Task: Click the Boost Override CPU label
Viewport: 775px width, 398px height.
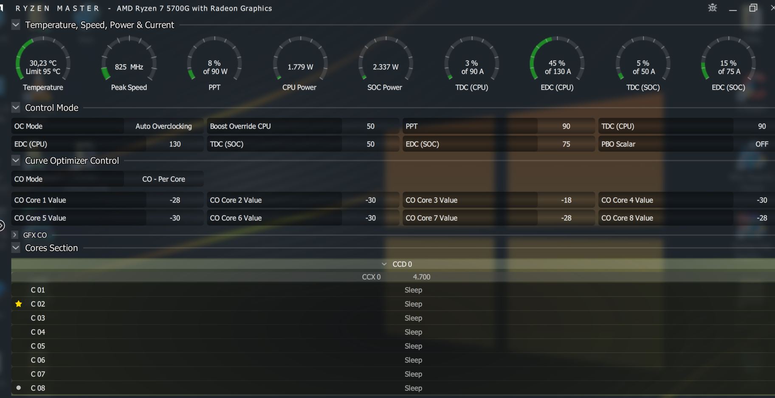Action: pyautogui.click(x=240, y=126)
